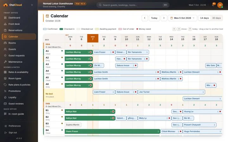Open Guest reviews envelope icon
Image resolution: width=228 pixels, height=142 pixels.
pyautogui.click(x=5, y=104)
